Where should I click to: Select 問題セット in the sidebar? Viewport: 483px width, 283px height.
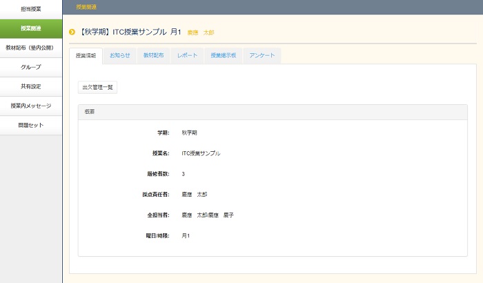pos(31,125)
